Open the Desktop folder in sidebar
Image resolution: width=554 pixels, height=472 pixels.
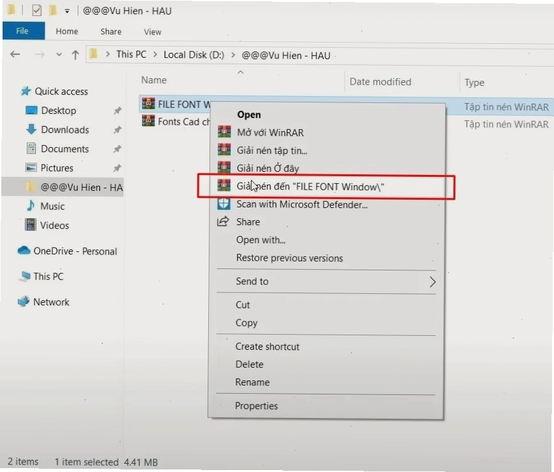pos(51,111)
